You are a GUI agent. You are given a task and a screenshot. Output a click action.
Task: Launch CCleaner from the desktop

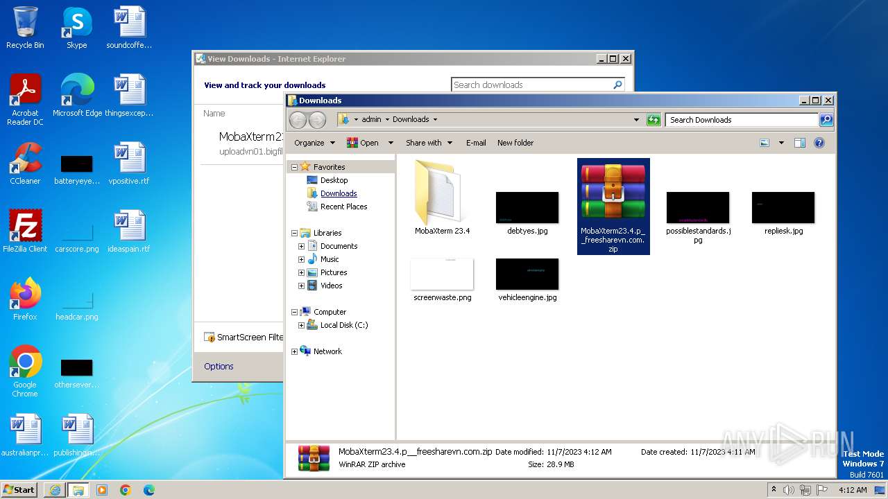click(x=25, y=164)
